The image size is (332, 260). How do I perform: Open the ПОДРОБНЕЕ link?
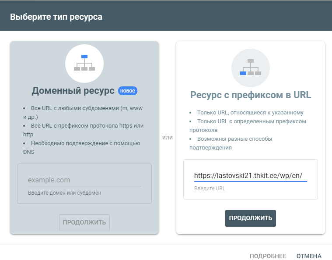click(x=268, y=256)
